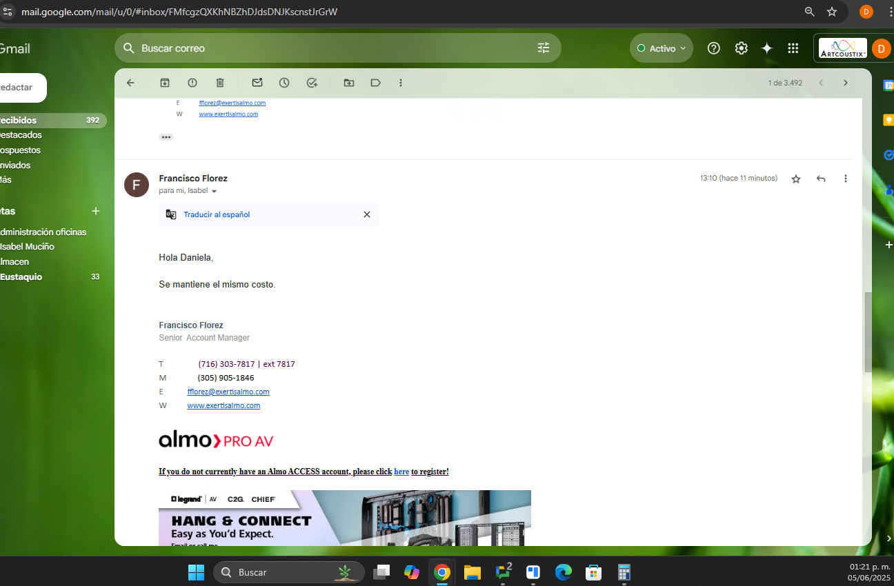Create new label with plus icon

(x=96, y=211)
